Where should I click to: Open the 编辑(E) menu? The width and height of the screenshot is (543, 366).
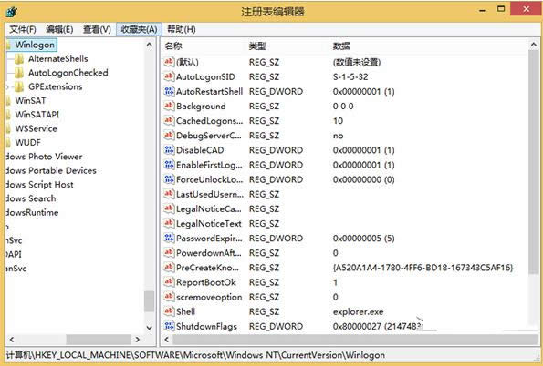59,29
